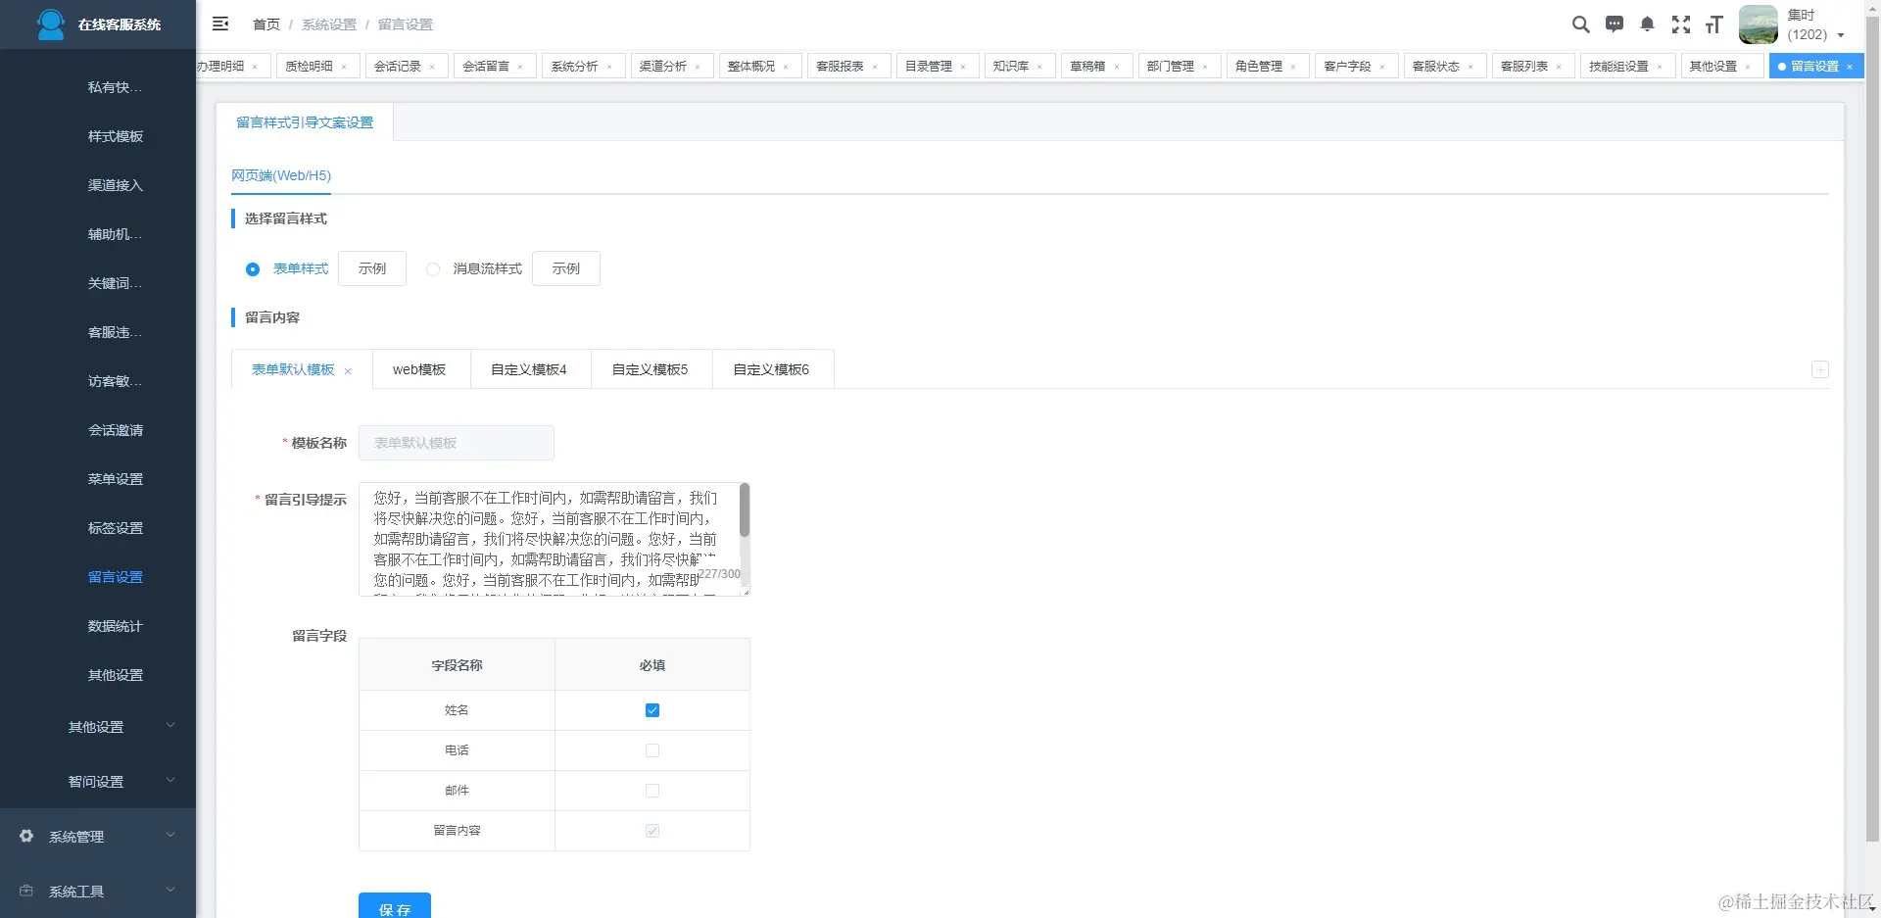Screen dimensions: 1881x918
Task: Close the 客服报表 page tab
Action: pos(875,67)
